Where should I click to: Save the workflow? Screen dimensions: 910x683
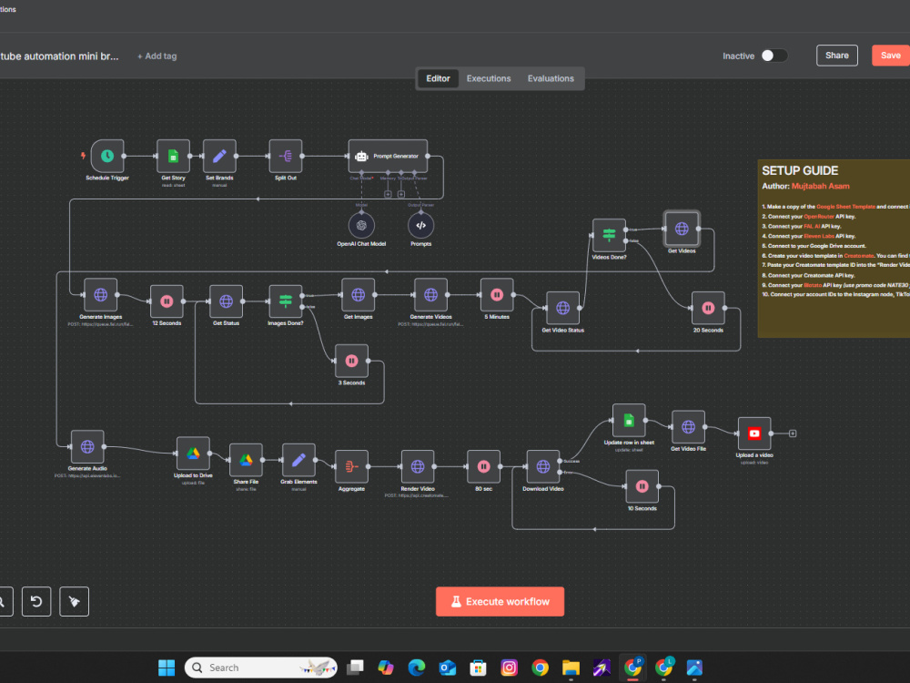pyautogui.click(x=891, y=56)
